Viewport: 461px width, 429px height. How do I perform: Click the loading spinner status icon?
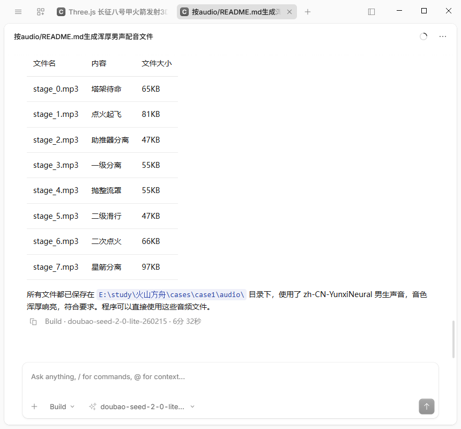click(423, 36)
